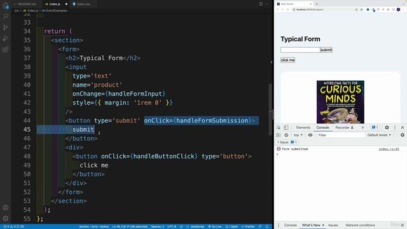Open the Manage gear in activity bar
Image resolution: width=407 pixels, height=229 pixels.
point(6,218)
